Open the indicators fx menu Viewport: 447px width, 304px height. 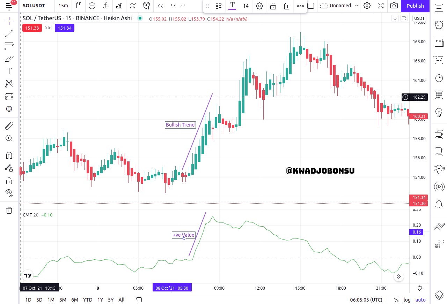point(106,6)
